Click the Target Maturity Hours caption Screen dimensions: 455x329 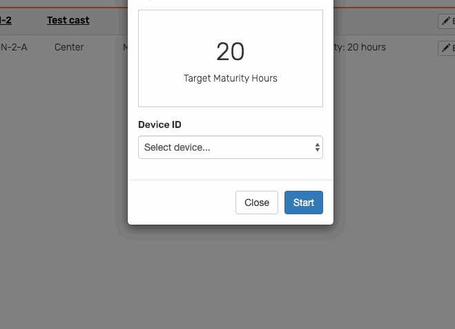tap(231, 78)
